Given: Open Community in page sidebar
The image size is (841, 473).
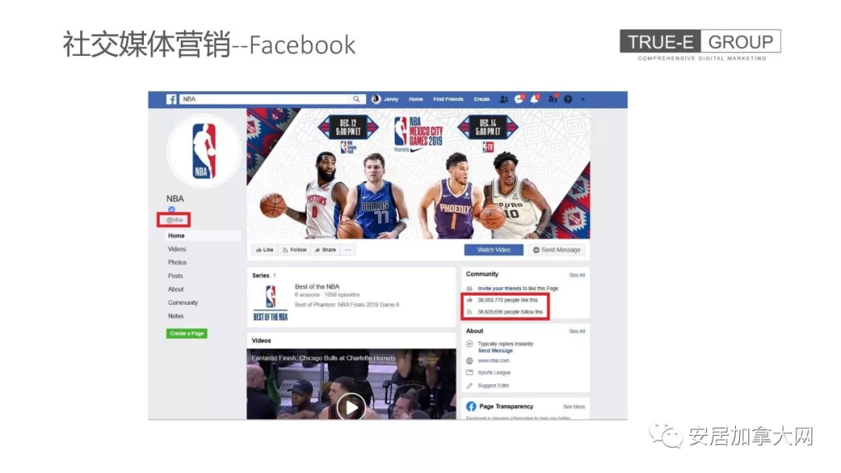Looking at the screenshot, I should tap(183, 303).
